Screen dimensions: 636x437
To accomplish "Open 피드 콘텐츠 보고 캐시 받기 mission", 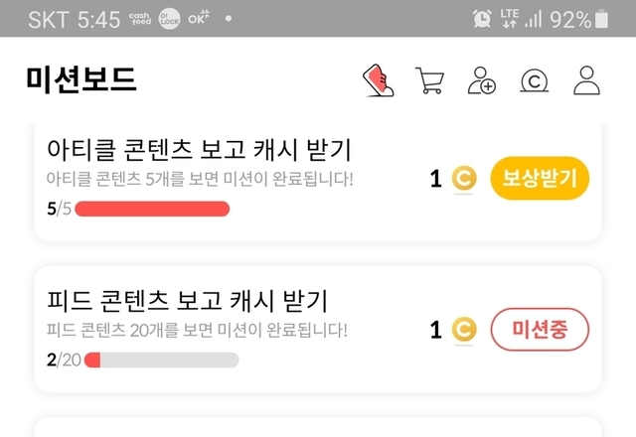I will (187, 300).
